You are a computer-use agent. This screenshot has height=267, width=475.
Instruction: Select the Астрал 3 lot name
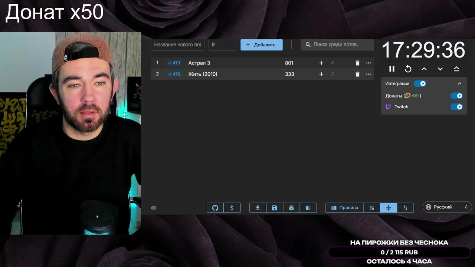[199, 63]
